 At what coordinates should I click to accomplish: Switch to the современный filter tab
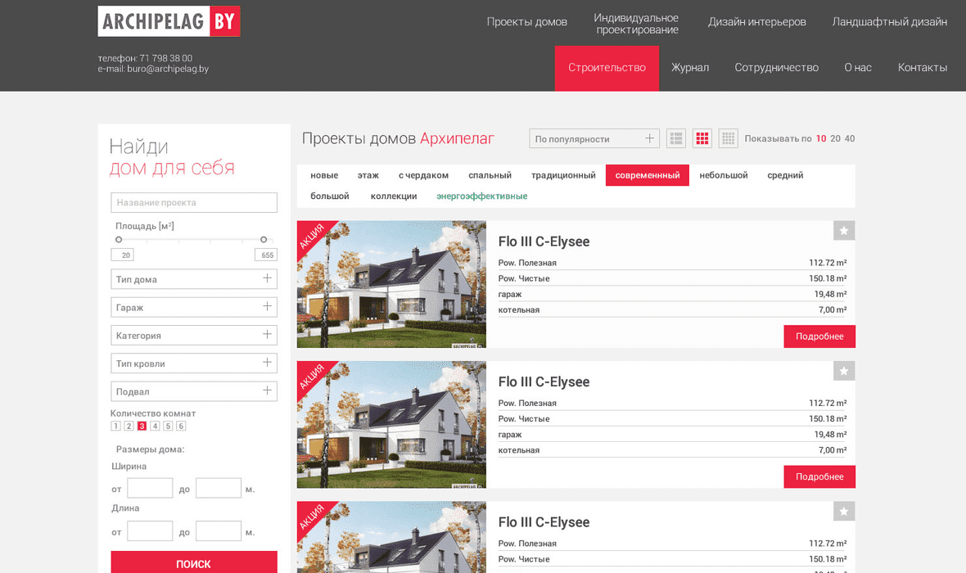coord(647,175)
